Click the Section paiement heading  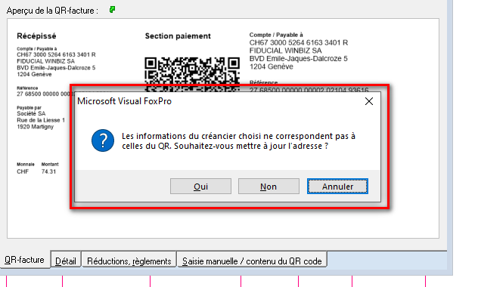click(x=178, y=36)
